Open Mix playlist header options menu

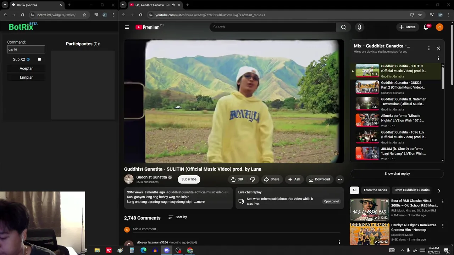tap(429, 48)
